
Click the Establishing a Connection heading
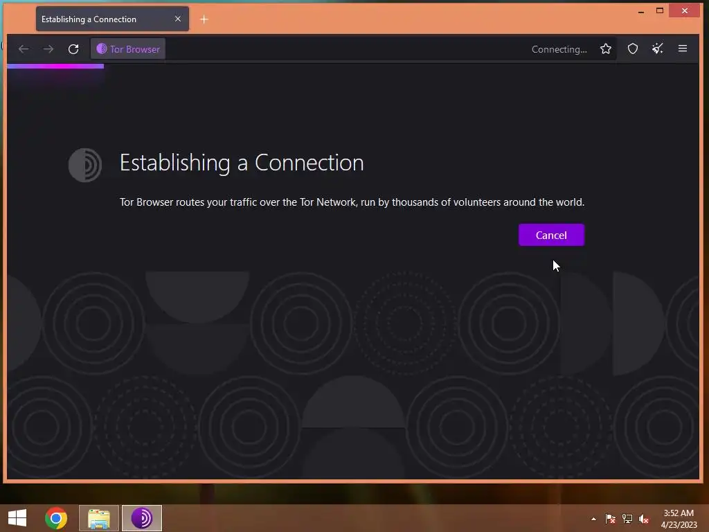point(242,163)
